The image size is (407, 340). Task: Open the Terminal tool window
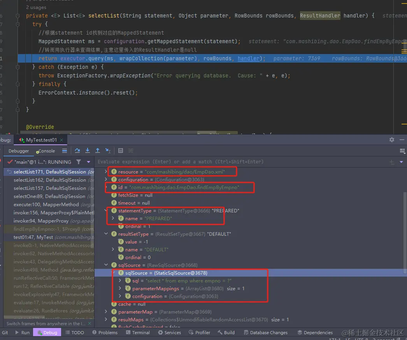coord(138,333)
